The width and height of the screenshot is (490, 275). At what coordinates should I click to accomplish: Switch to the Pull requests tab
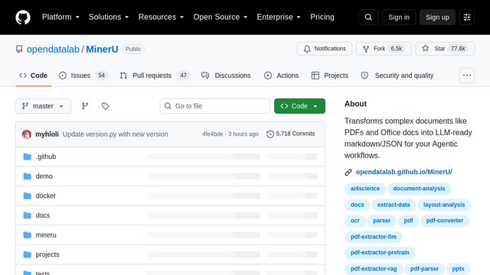coord(155,76)
